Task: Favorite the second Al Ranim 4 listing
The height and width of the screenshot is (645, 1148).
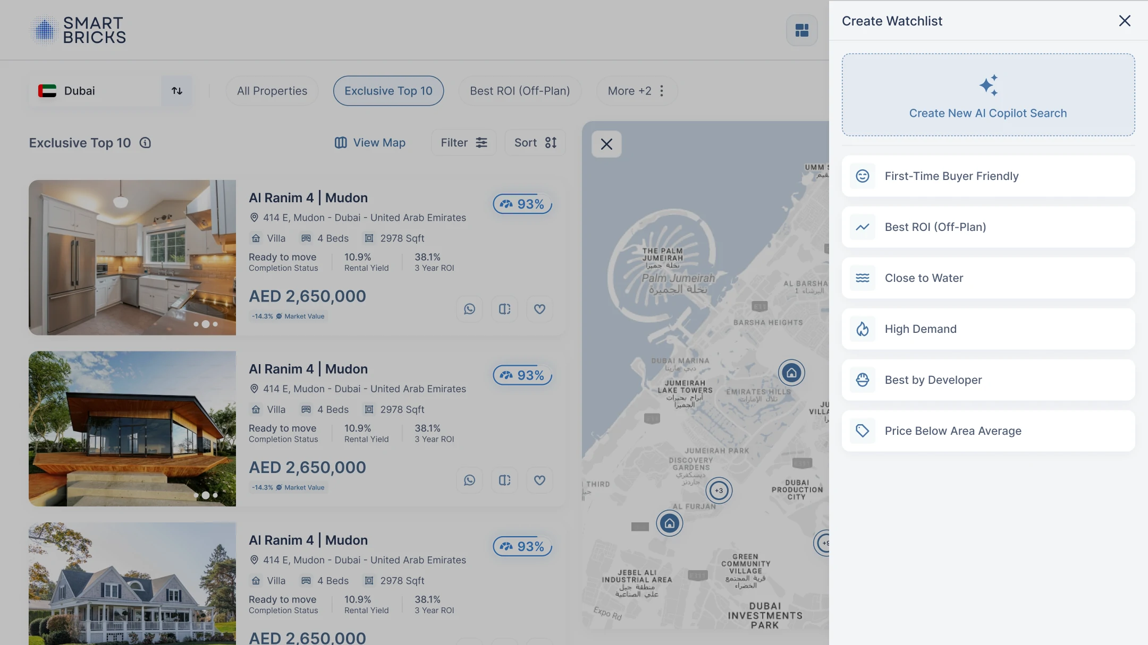Action: (x=539, y=480)
